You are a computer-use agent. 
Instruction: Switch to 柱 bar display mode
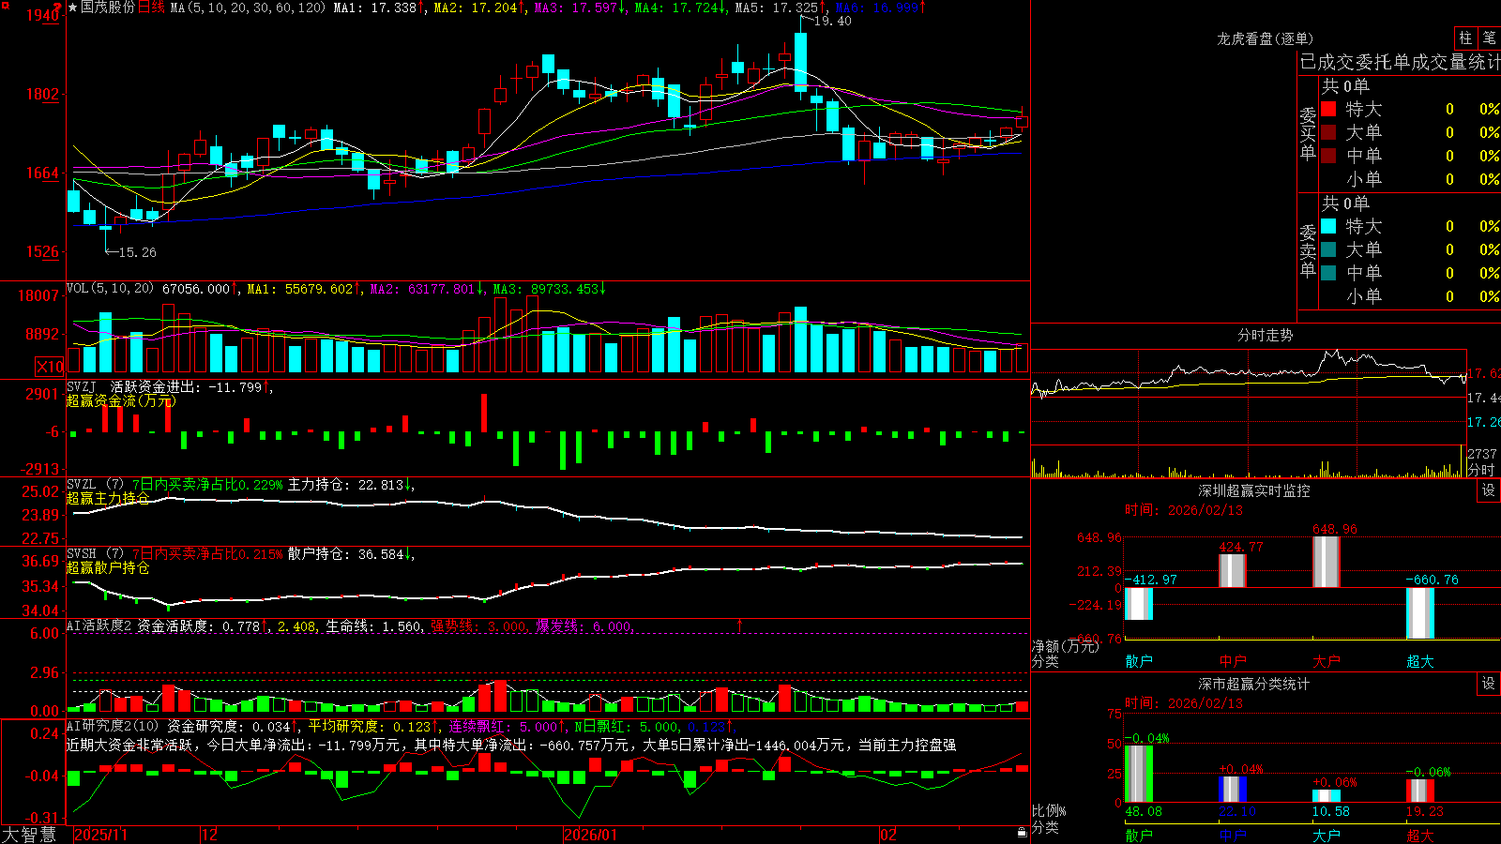point(1465,38)
